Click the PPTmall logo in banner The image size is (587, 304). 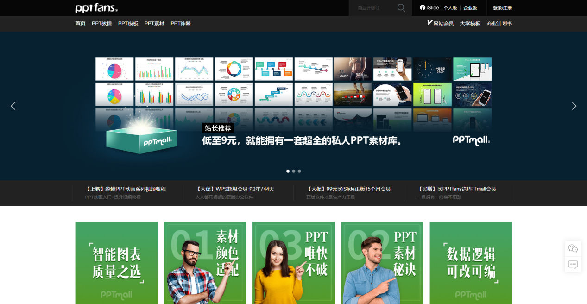471,139
